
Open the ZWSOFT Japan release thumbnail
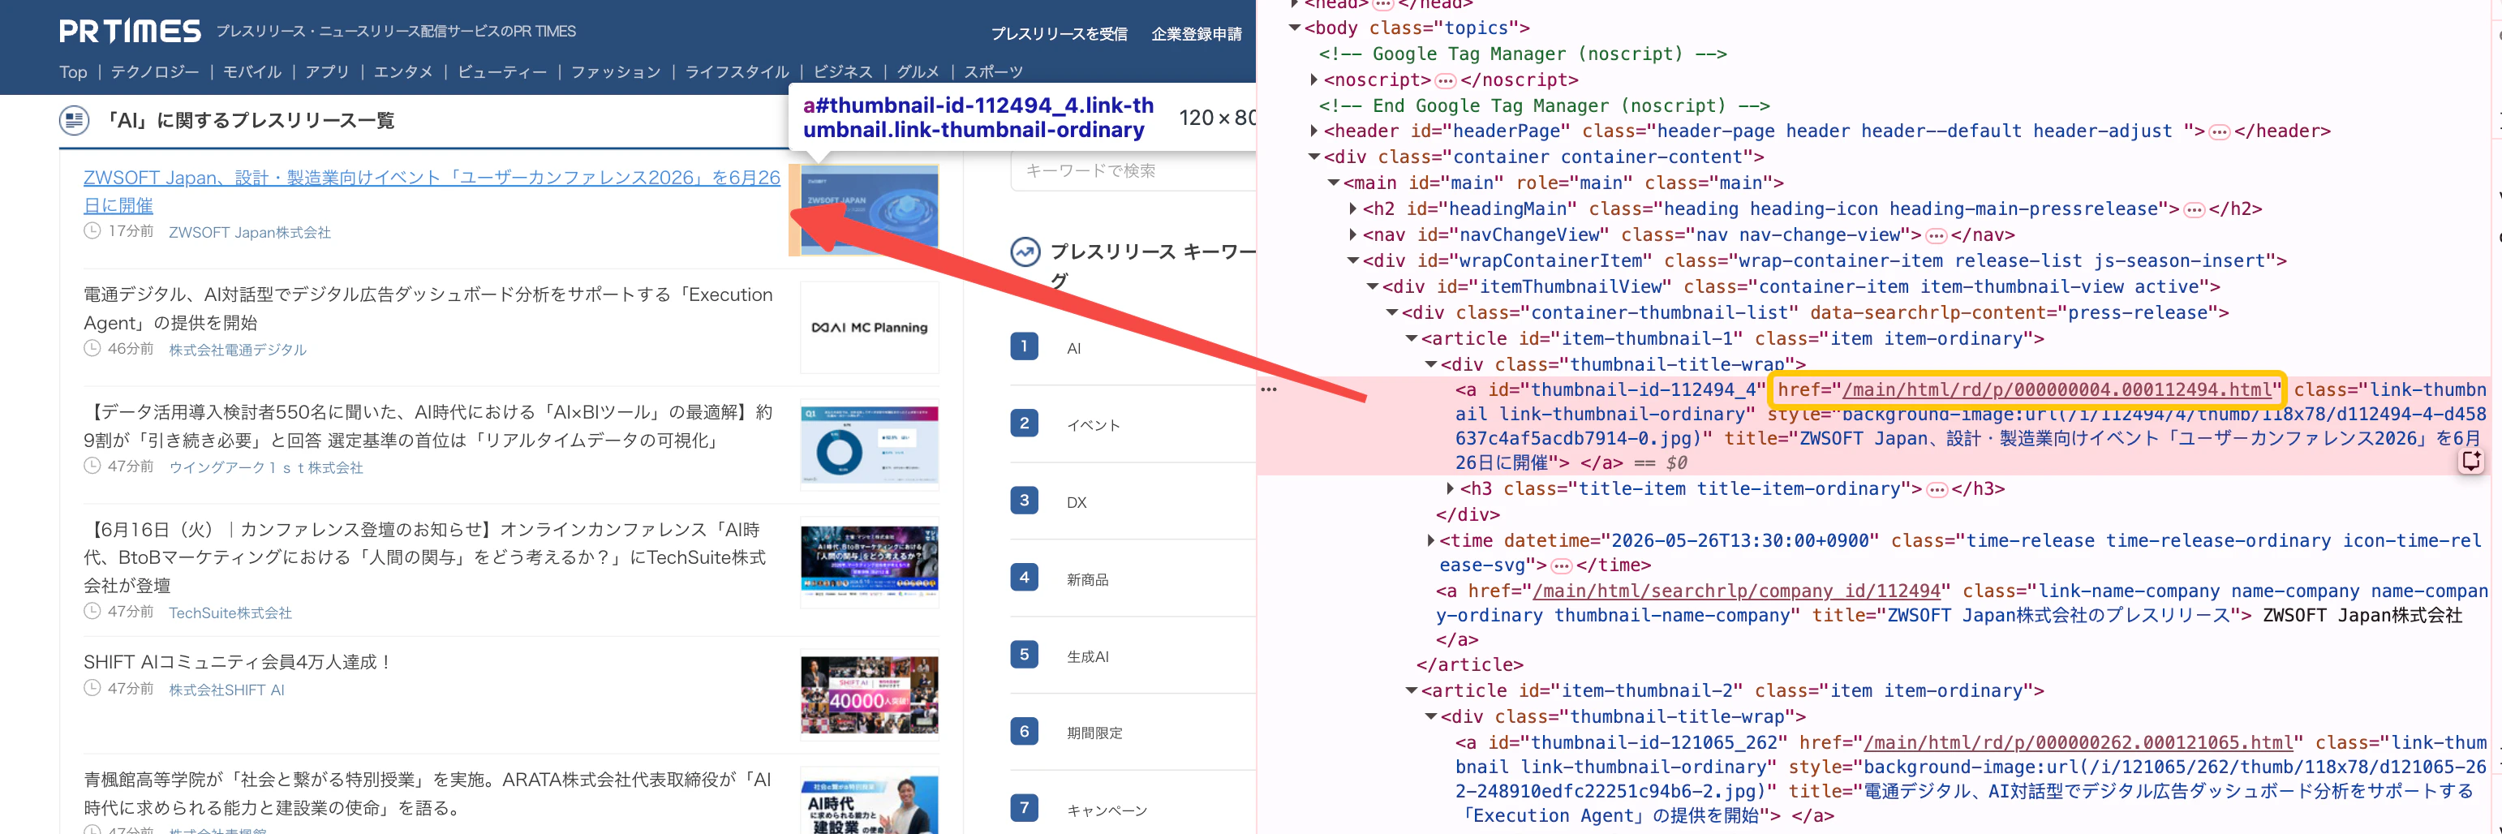[x=869, y=209]
